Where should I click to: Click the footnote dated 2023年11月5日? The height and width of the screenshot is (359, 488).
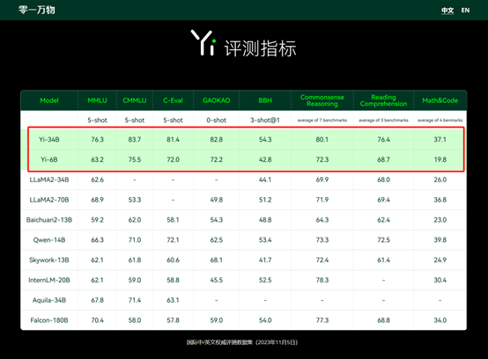242,342
